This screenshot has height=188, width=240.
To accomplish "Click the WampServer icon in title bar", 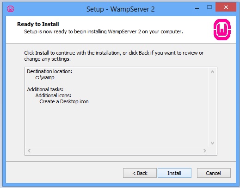I will click(11, 9).
